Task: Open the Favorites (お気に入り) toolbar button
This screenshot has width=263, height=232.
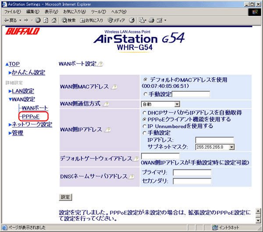Action: pyautogui.click(x=92, y=20)
